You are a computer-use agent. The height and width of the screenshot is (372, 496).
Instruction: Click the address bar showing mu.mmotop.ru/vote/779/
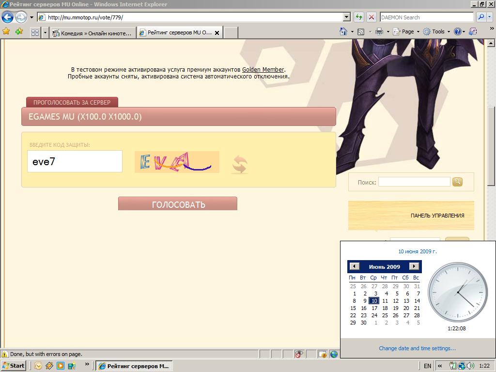point(190,17)
